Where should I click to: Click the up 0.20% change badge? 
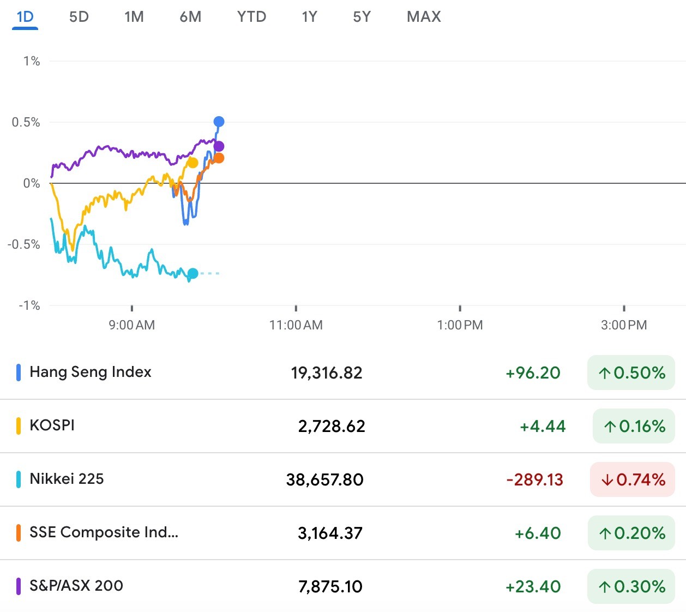[x=631, y=533]
